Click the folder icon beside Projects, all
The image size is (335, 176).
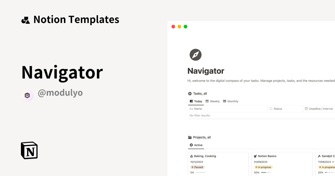tap(190, 137)
